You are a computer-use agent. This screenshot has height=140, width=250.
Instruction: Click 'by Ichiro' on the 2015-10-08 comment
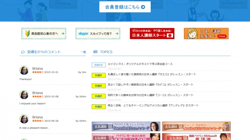[x=81, y=97]
